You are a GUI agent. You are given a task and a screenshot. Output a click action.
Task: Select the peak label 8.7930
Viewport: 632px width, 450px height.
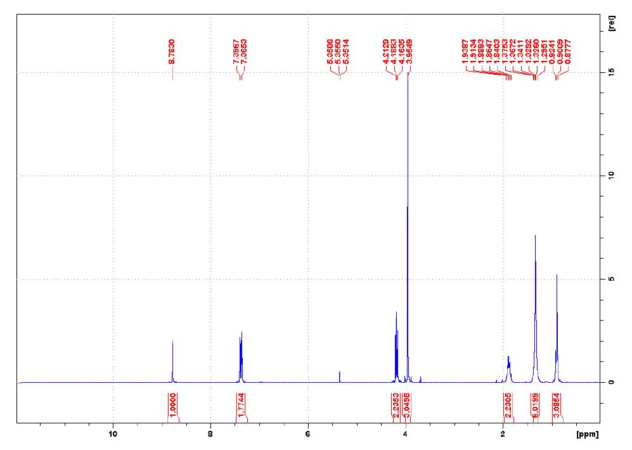[172, 51]
